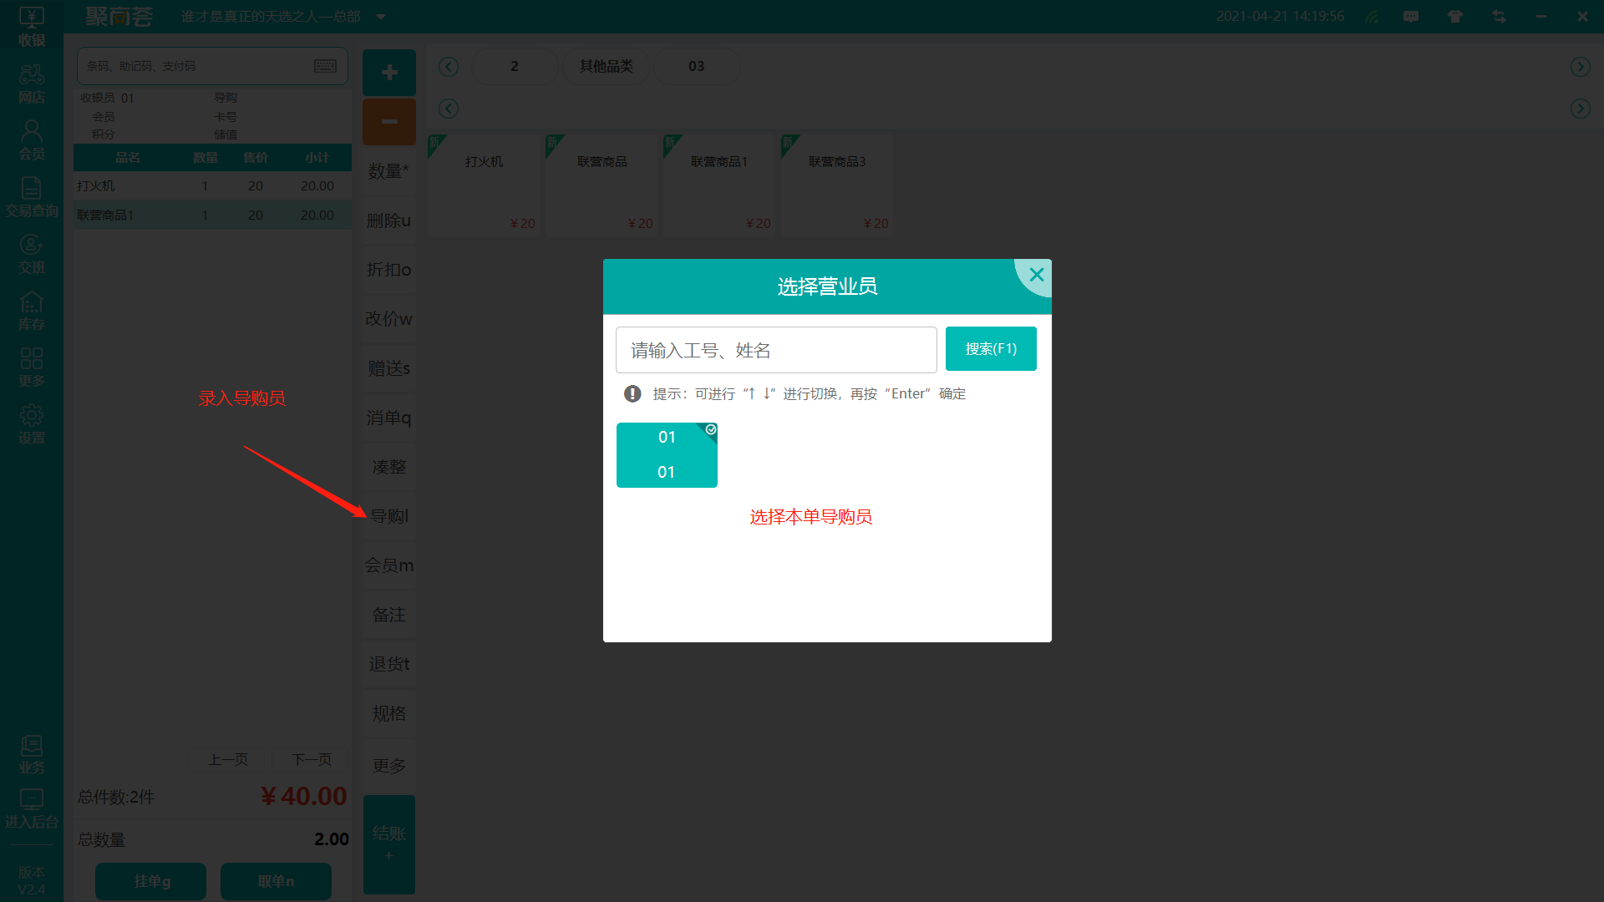Select salesperson card 01
This screenshot has width=1604, height=902.
point(667,455)
